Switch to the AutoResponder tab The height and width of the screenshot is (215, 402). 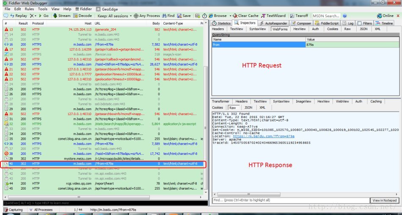coord(273,23)
